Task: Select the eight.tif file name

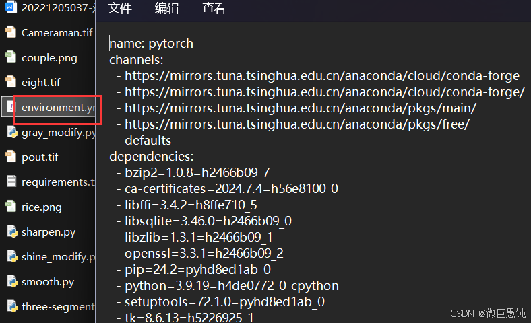Action: tap(41, 82)
